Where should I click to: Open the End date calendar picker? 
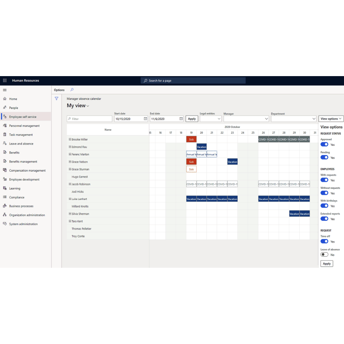tap(181, 119)
